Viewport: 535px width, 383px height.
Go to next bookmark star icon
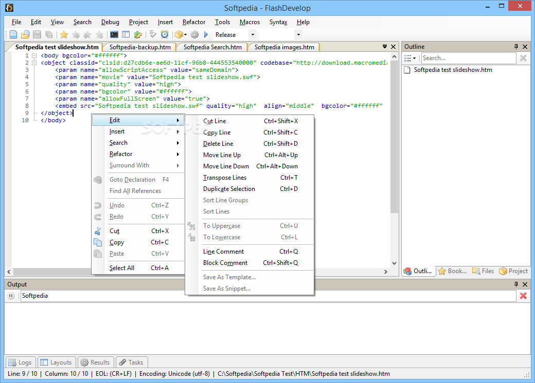76,34
